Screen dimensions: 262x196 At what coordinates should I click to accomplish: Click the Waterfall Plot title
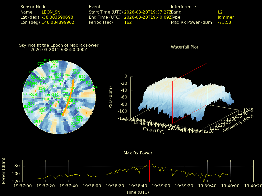pos(184,47)
